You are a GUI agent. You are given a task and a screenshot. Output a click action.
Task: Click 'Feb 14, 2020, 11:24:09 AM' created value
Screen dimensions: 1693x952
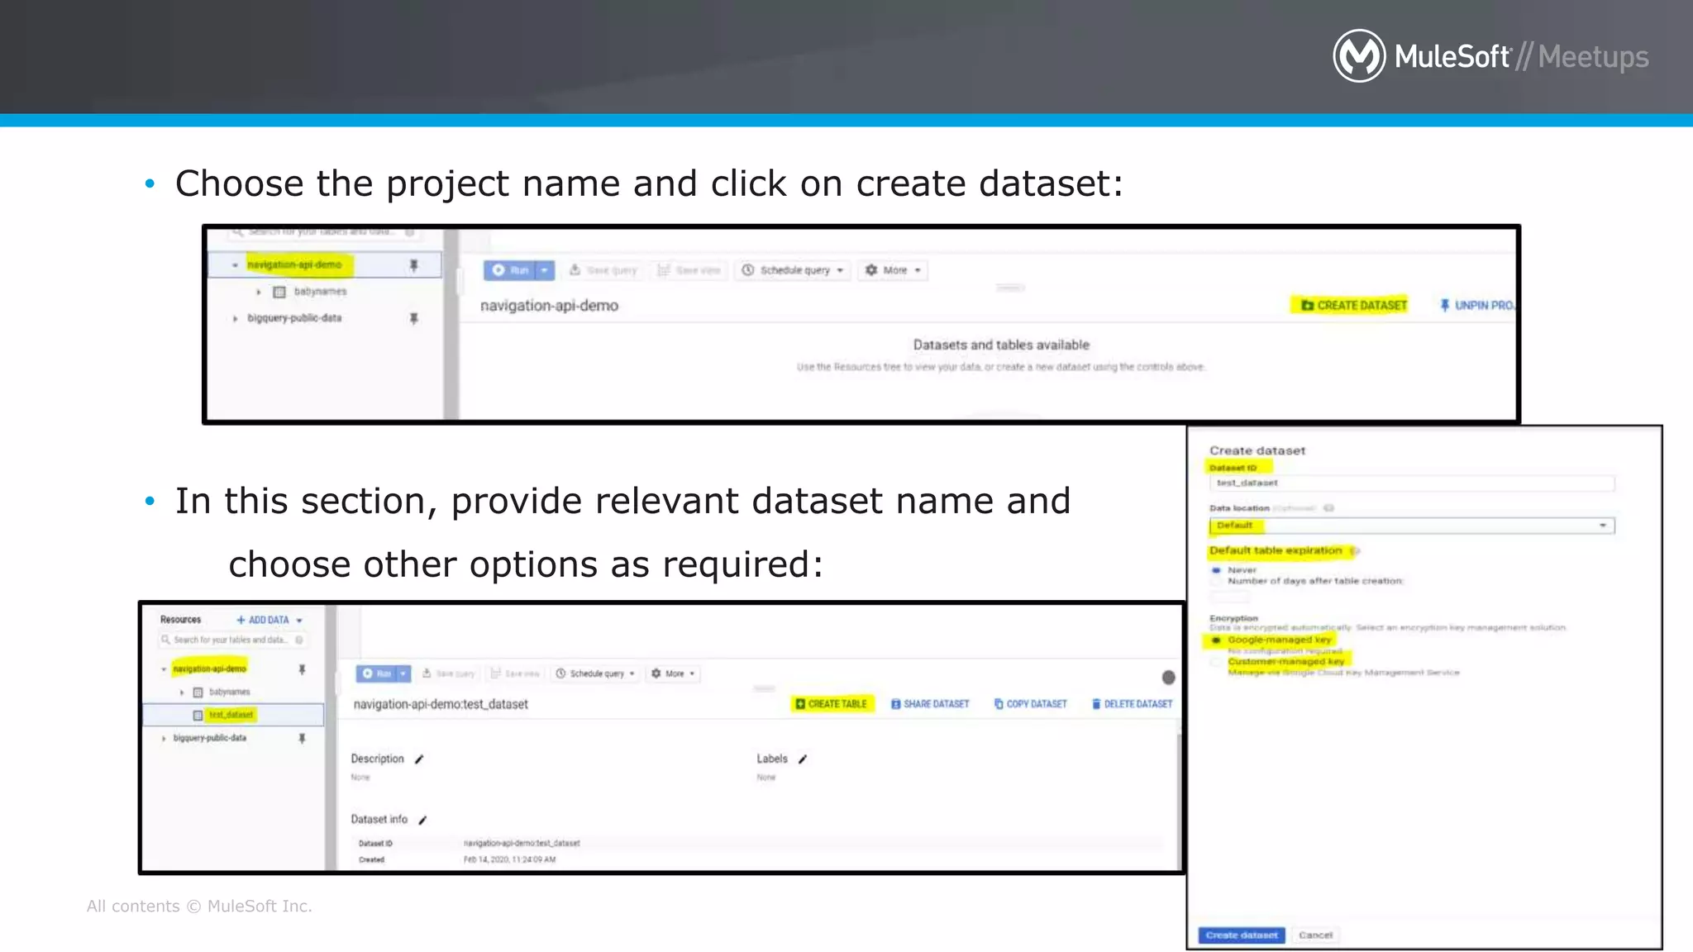pyautogui.click(x=509, y=860)
